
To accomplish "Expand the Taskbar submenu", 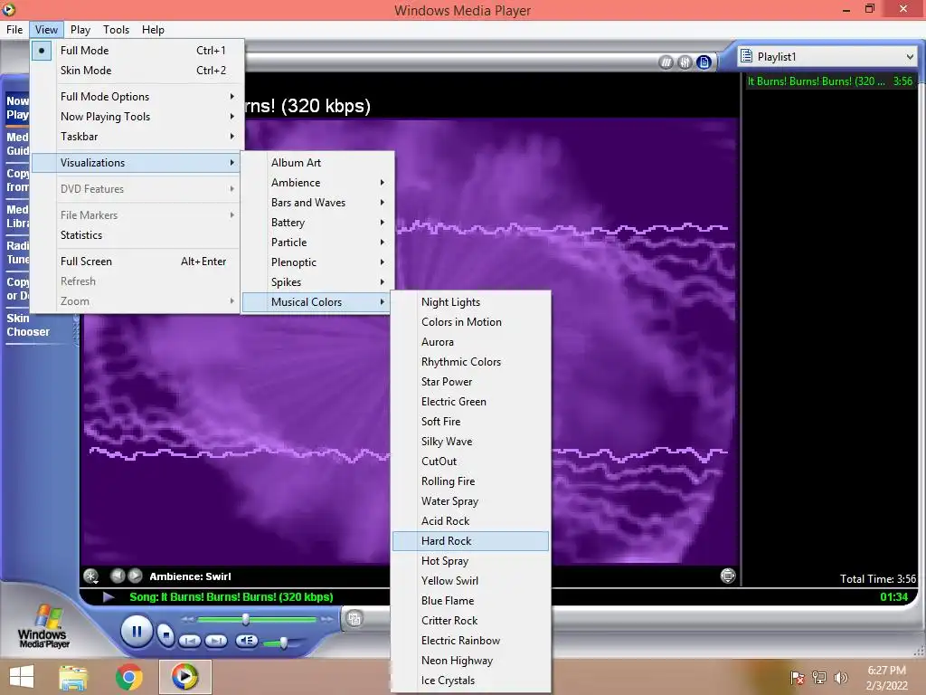I will (x=137, y=137).
